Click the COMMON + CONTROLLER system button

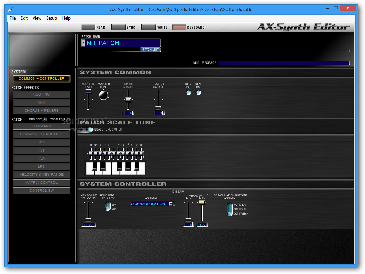point(41,79)
